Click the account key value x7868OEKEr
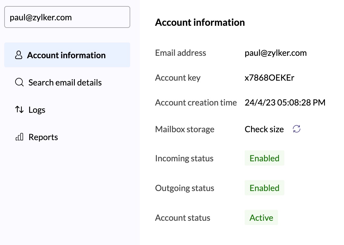 coord(269,78)
